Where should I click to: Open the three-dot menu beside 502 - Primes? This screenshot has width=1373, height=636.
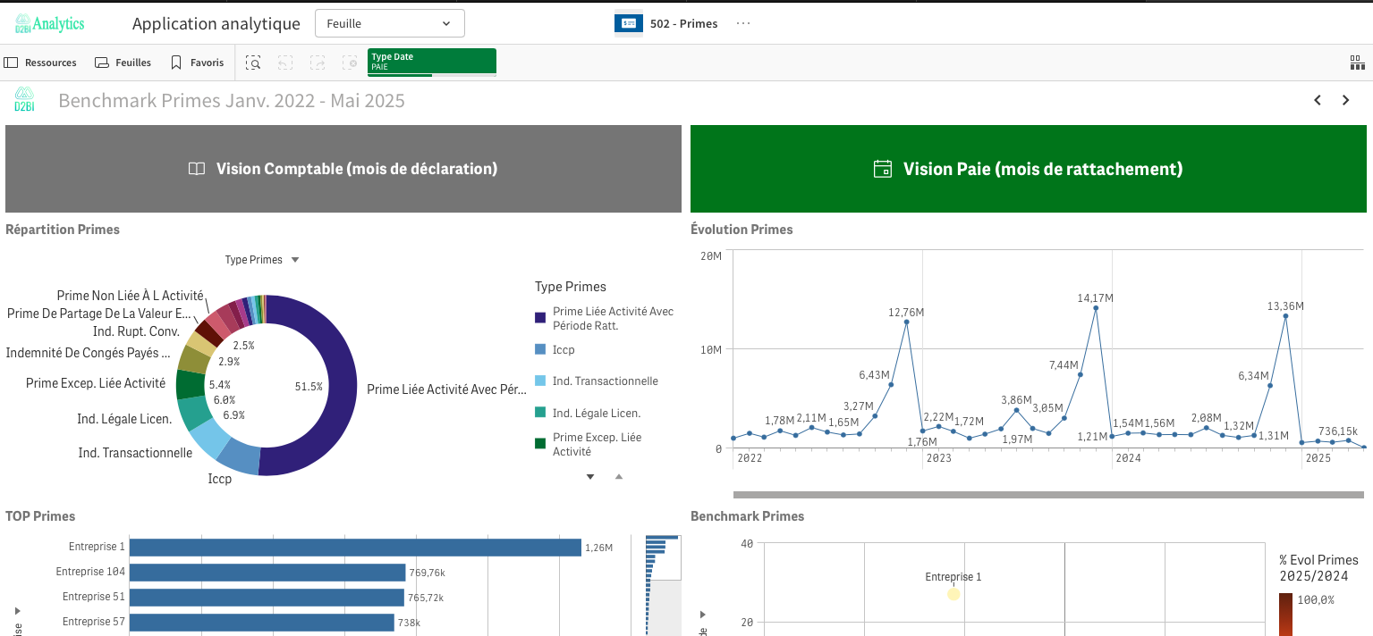[743, 24]
